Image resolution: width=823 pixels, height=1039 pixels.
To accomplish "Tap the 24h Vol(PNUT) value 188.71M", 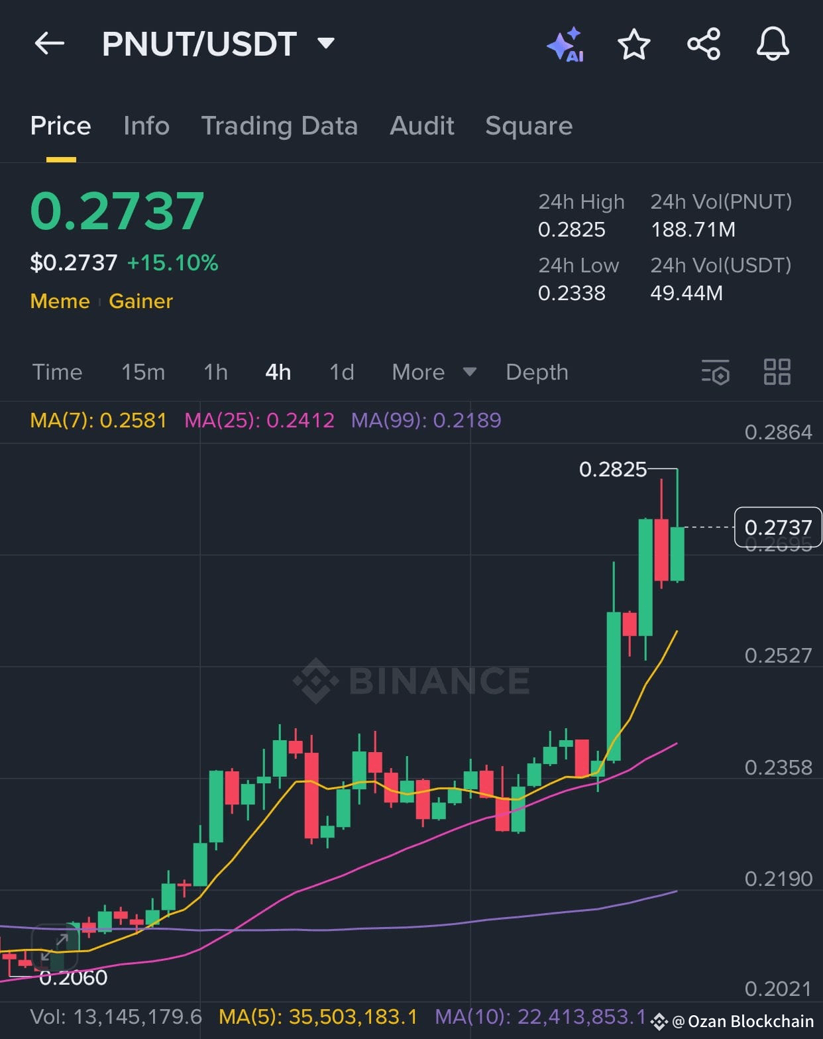I will (x=693, y=230).
